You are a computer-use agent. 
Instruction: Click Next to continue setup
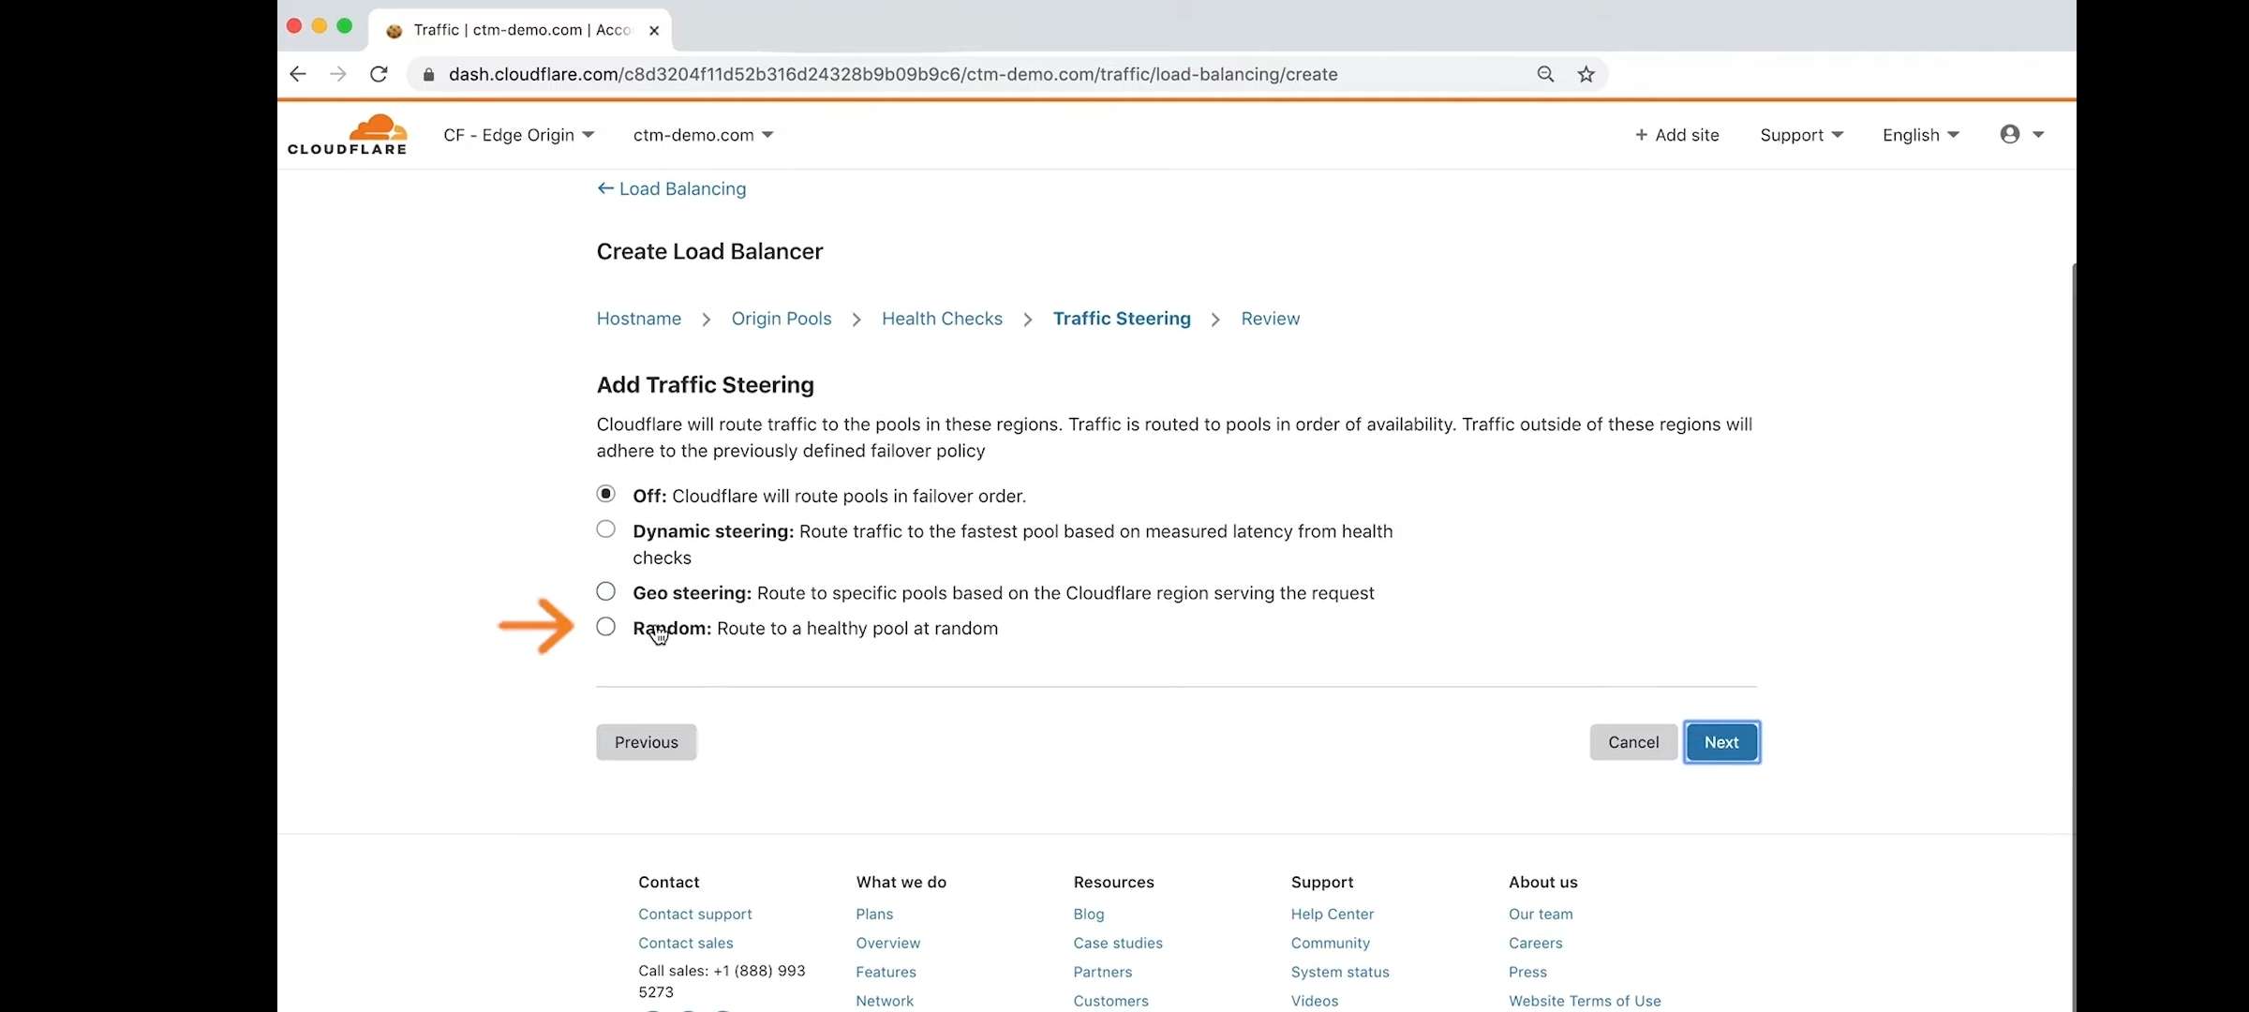click(1720, 741)
